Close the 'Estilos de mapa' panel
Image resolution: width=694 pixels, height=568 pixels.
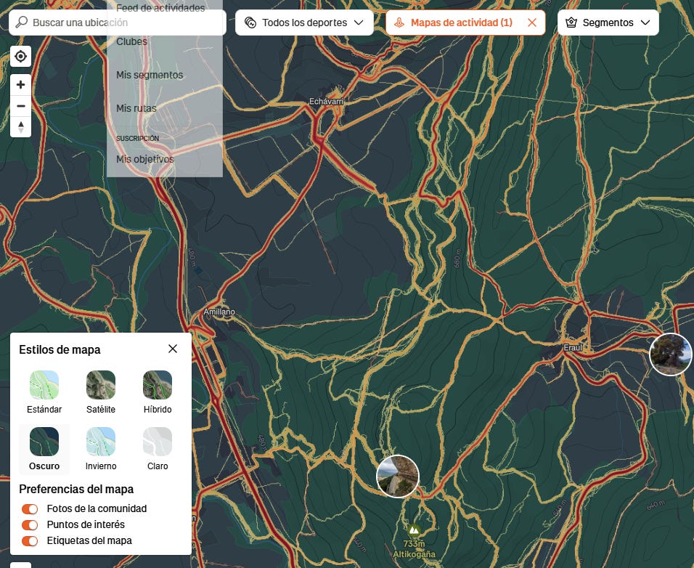[173, 349]
